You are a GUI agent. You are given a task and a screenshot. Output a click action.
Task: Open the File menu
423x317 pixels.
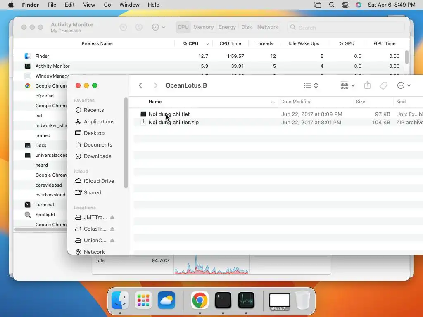point(52,5)
